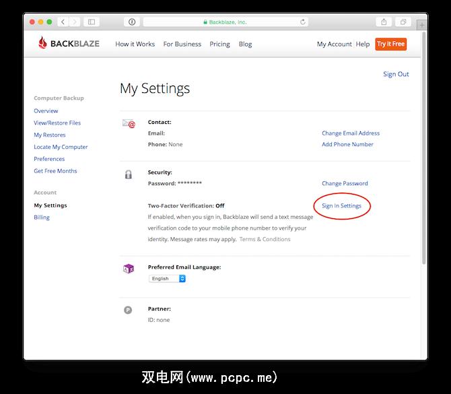Click the Safari forward arrow button

75,22
